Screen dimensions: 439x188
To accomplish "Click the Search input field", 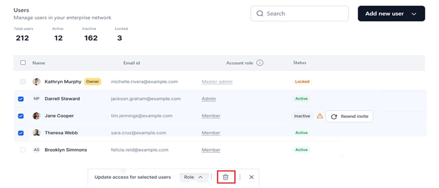I will [300, 13].
